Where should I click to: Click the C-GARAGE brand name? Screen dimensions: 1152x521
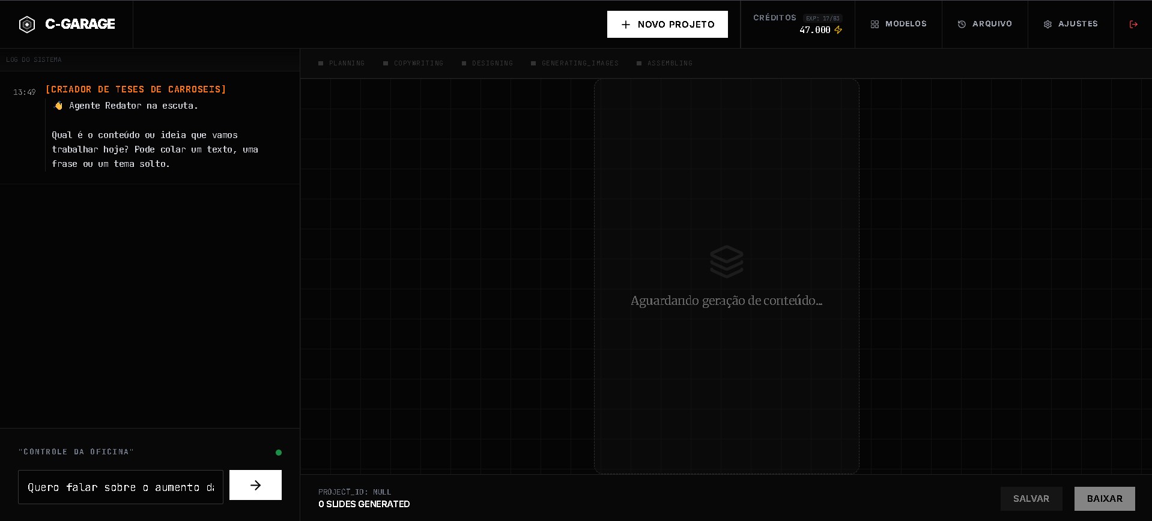(80, 25)
